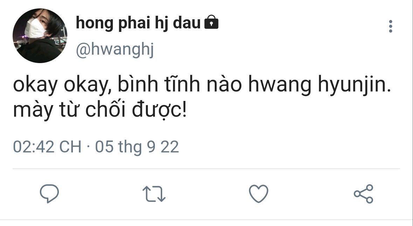Retweet this post using the arrows icon
The width and height of the screenshot is (413, 226).
pyautogui.click(x=154, y=194)
